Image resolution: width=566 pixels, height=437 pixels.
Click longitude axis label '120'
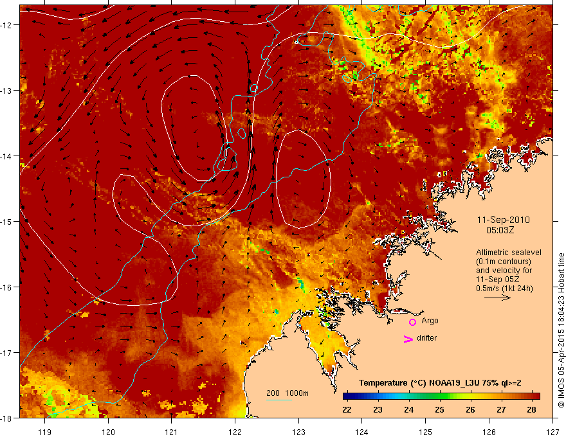click(x=108, y=432)
